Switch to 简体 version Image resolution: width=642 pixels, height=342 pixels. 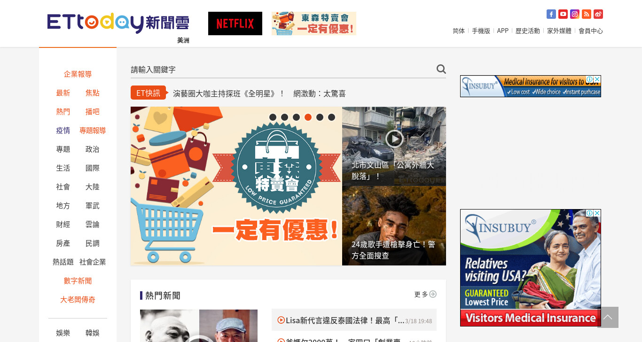point(459,31)
